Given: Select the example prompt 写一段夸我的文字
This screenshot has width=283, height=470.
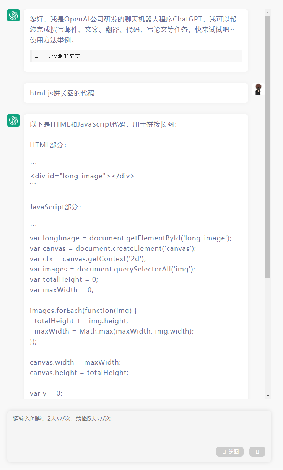Looking at the screenshot, I should [x=57, y=56].
